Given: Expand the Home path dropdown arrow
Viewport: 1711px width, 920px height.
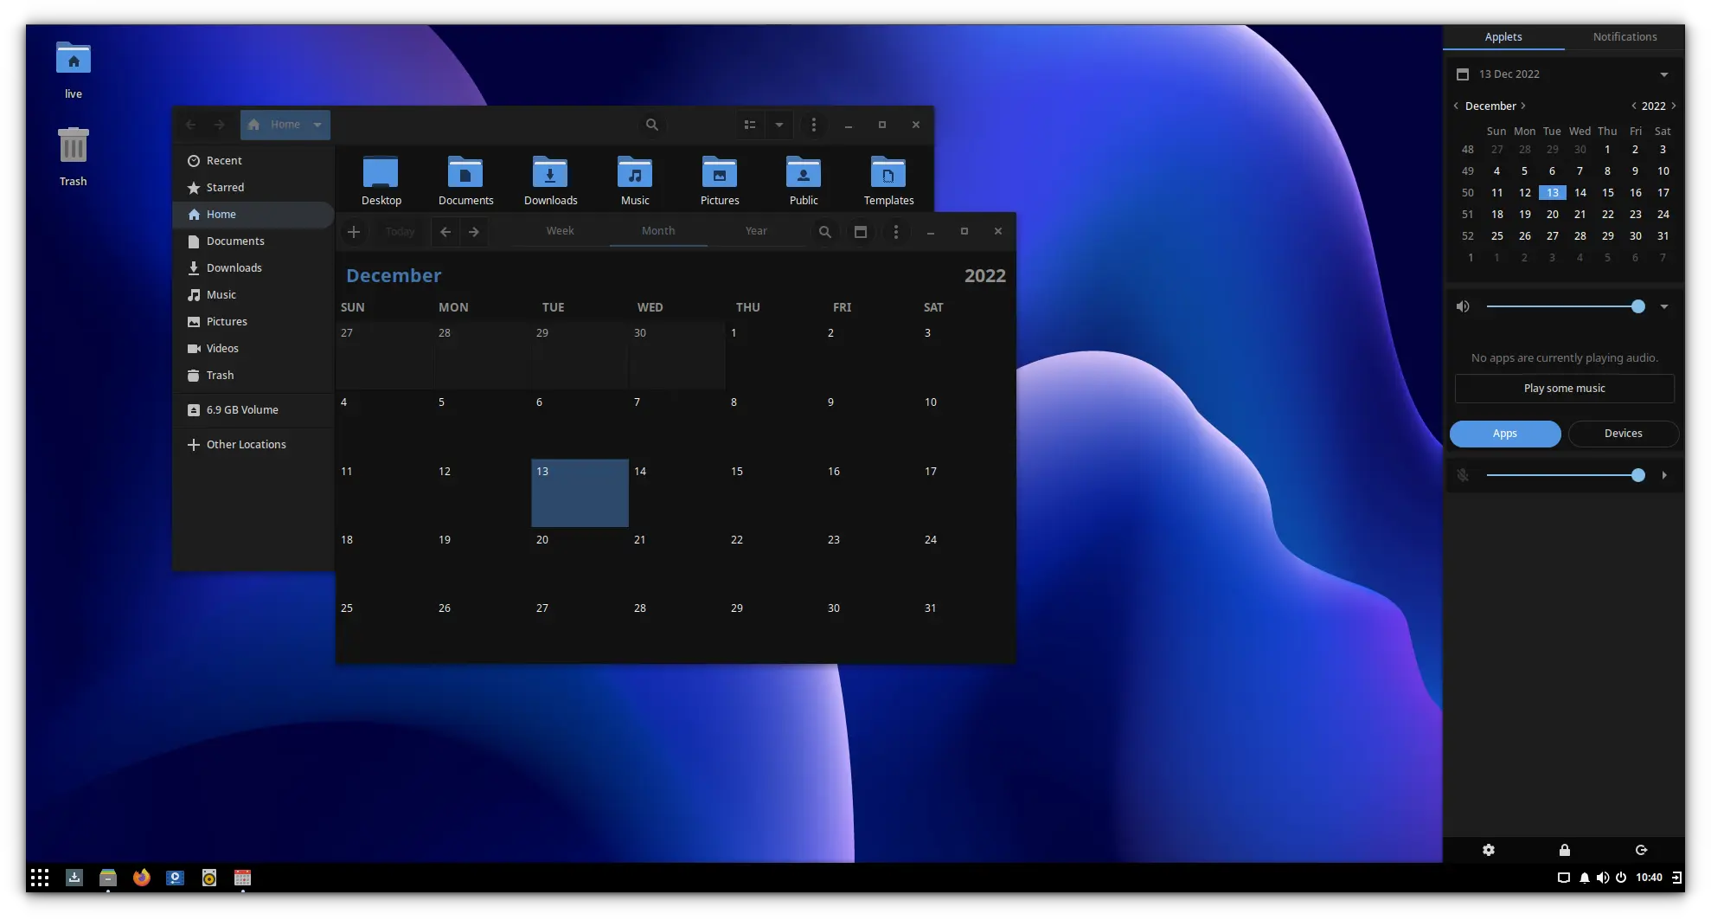Looking at the screenshot, I should pos(317,125).
